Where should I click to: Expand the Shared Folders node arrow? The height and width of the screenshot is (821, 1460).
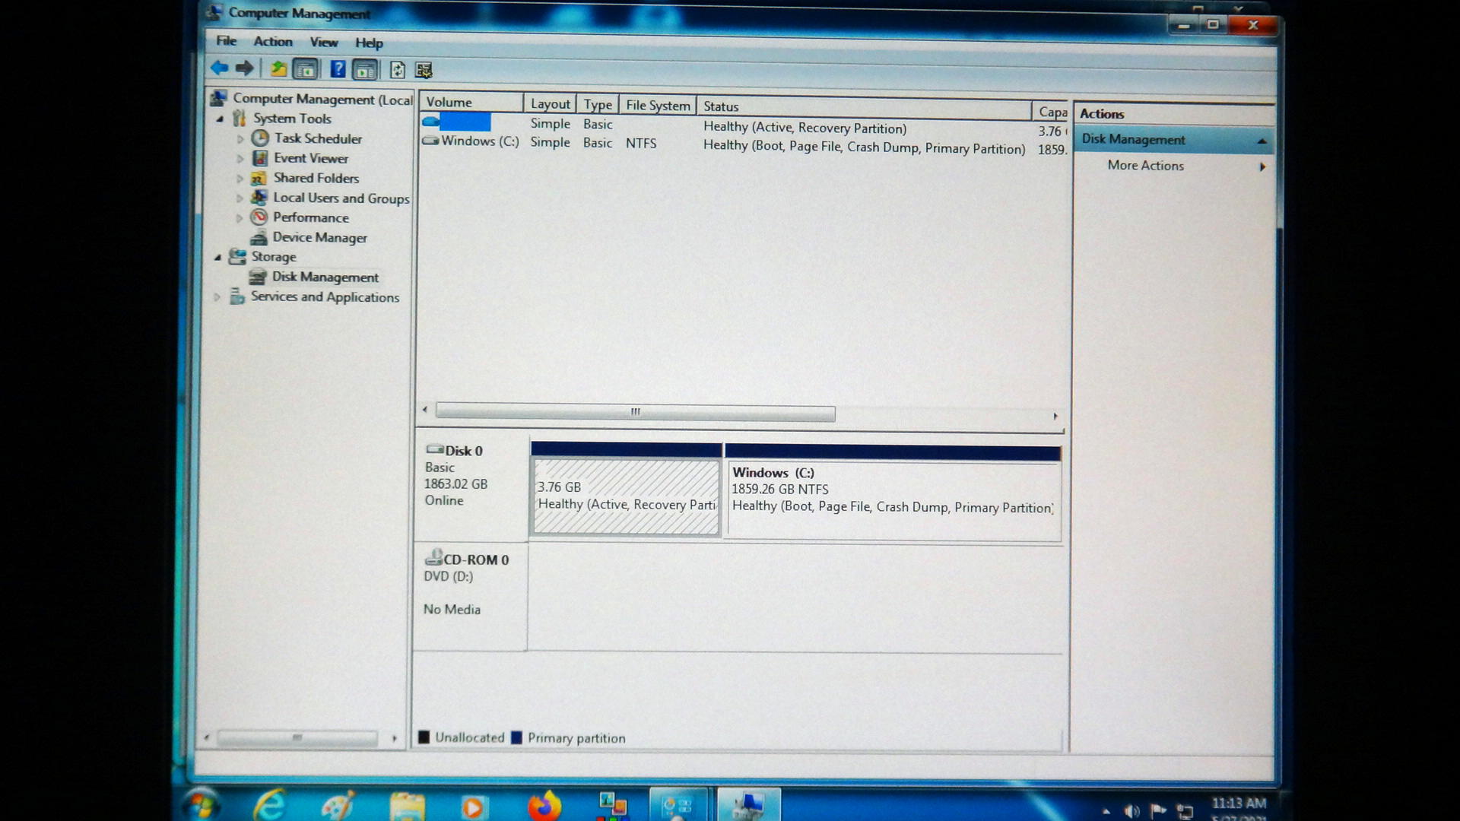240,178
